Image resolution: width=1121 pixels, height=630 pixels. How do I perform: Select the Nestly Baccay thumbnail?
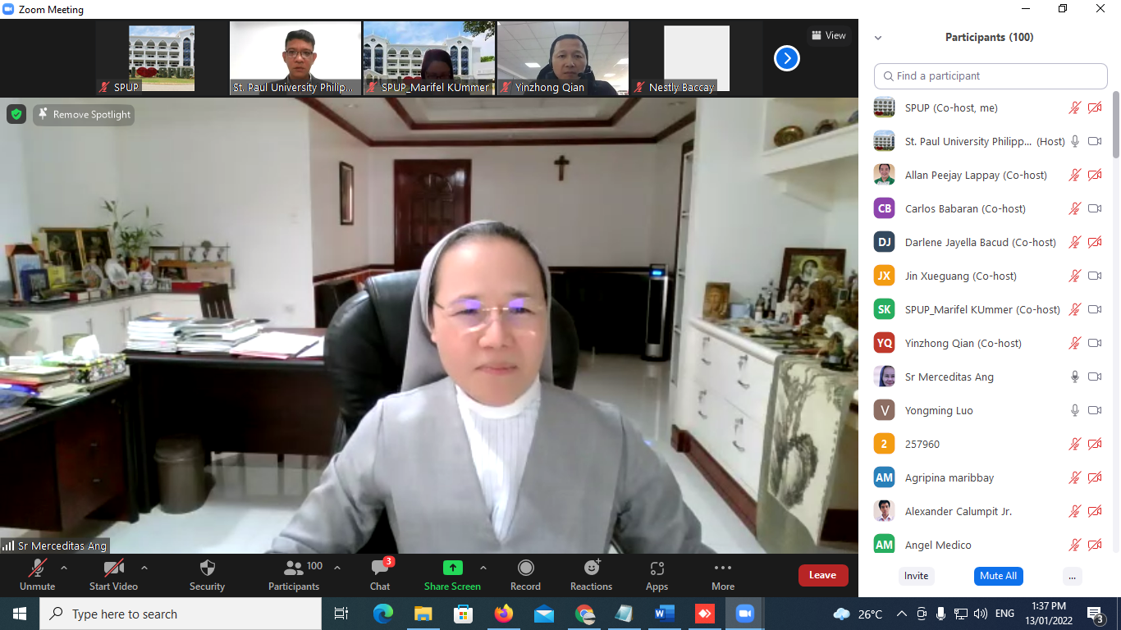point(697,58)
